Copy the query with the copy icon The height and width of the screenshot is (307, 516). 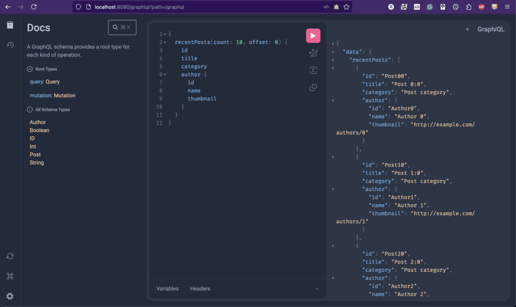[313, 87]
